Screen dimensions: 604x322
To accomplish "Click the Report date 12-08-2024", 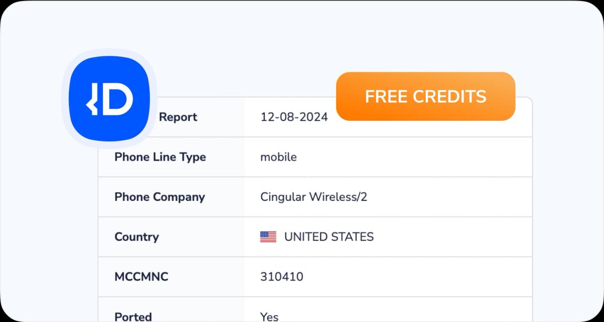I will [294, 117].
